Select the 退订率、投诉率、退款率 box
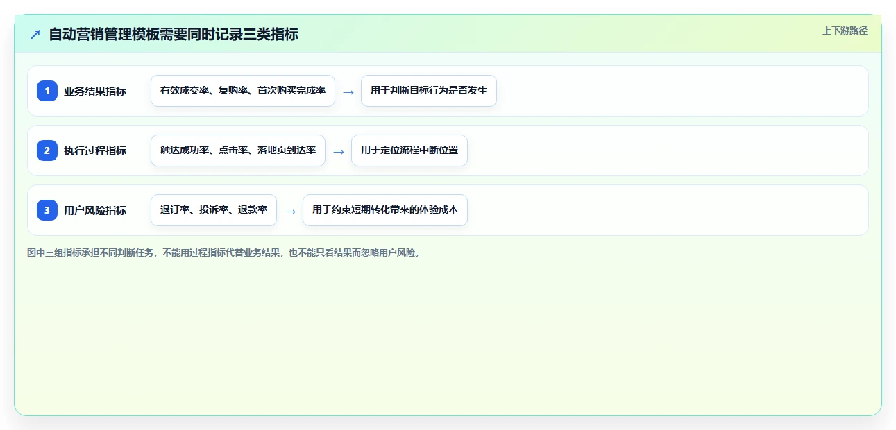The height and width of the screenshot is (430, 896). 214,210
